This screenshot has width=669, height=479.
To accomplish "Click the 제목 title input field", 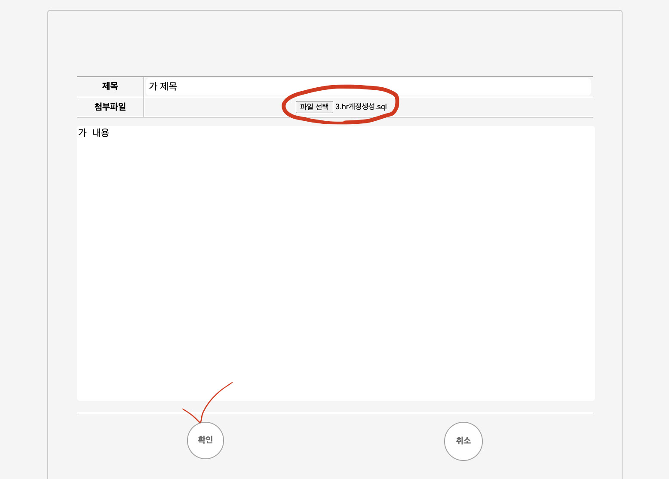I will (x=368, y=86).
